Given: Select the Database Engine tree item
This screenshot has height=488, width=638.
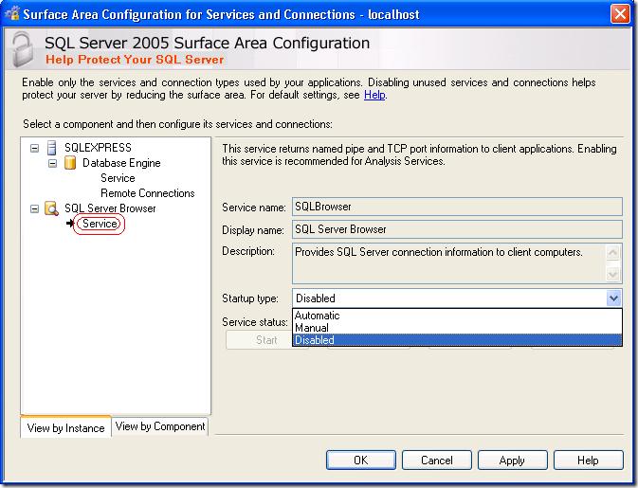Looking at the screenshot, I should tap(121, 163).
